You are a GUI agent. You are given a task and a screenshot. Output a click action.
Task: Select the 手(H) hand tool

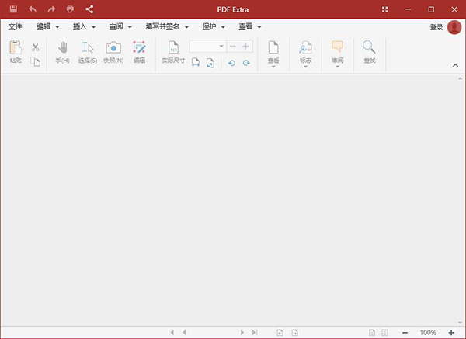click(63, 52)
